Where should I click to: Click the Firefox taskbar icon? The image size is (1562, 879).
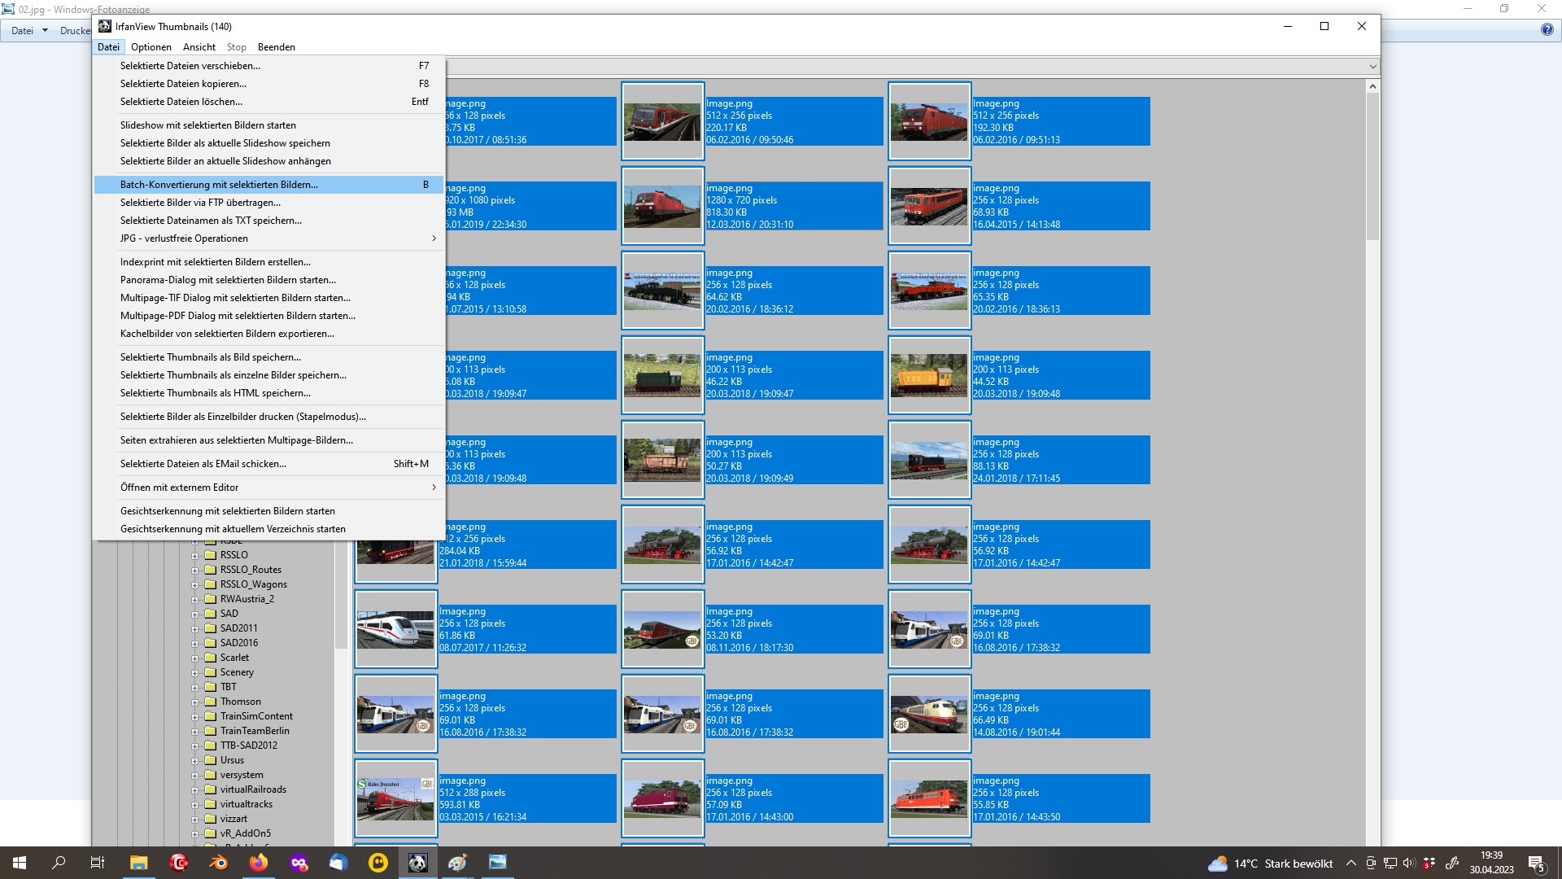point(259,863)
